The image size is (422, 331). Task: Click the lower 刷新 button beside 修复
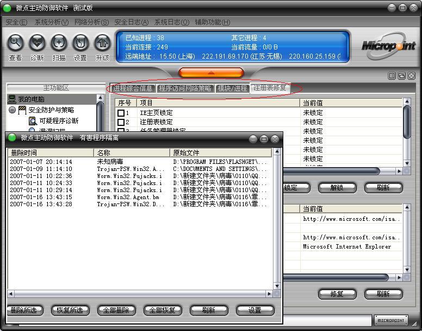tap(383, 294)
